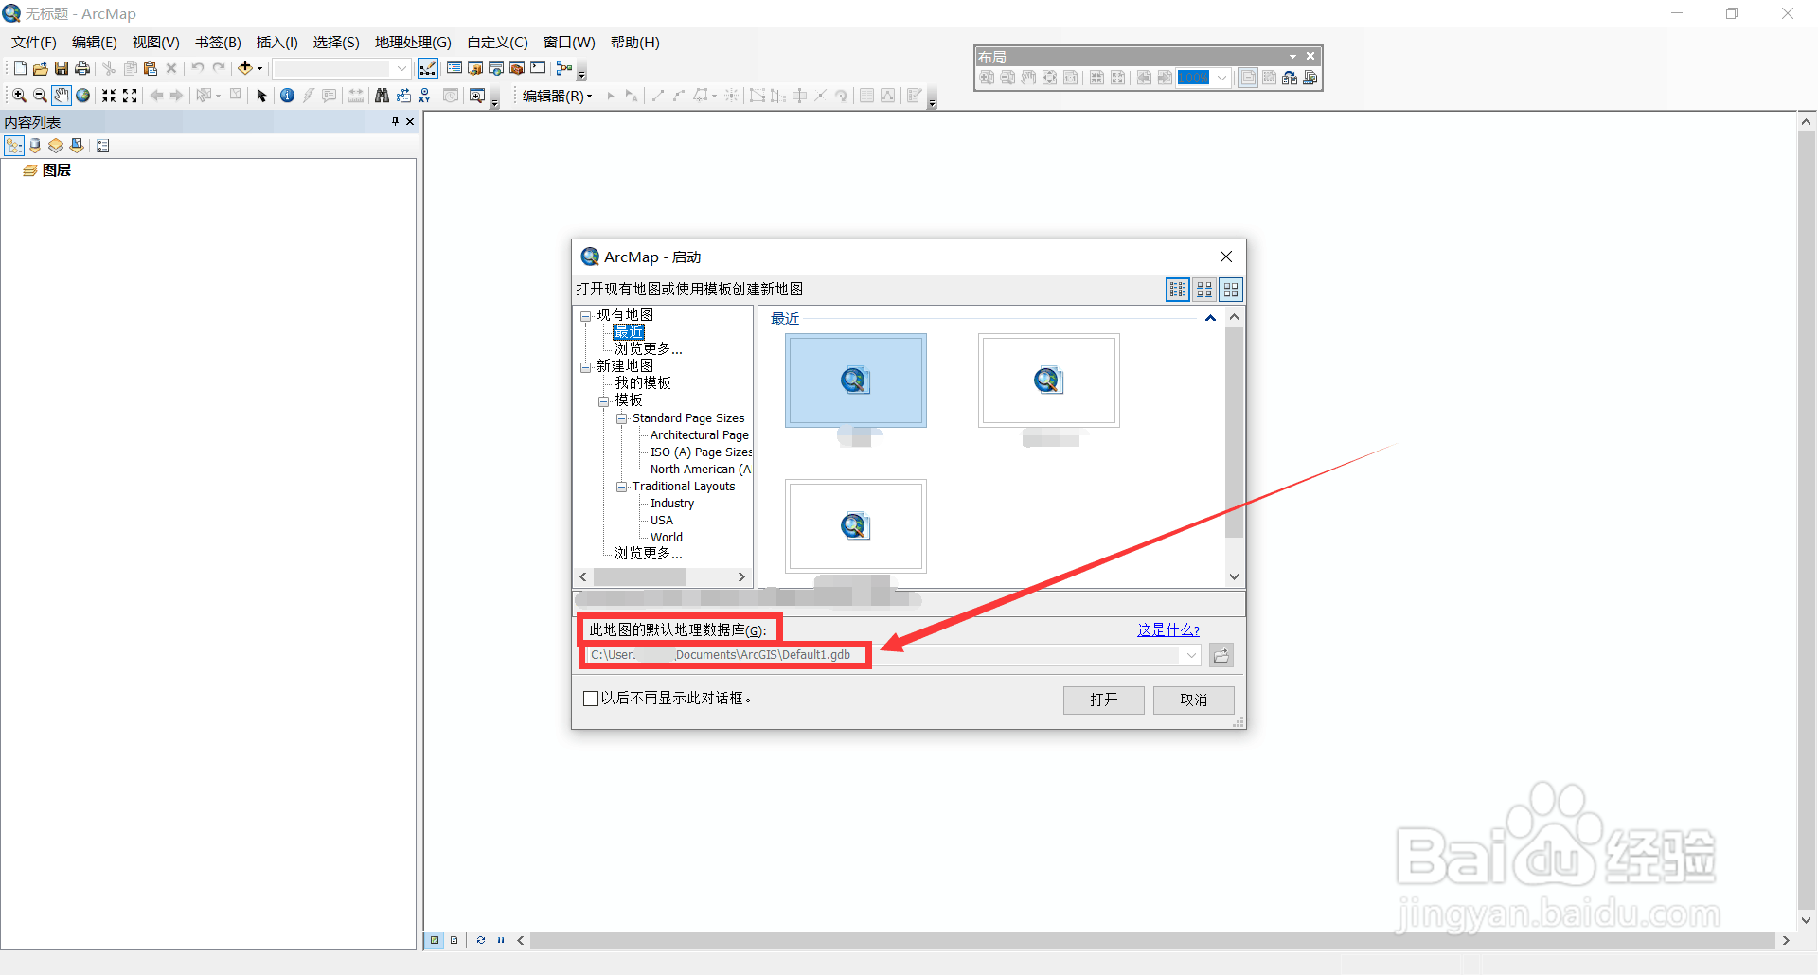
Task: Select the Identify blue info tool
Action: (x=287, y=96)
